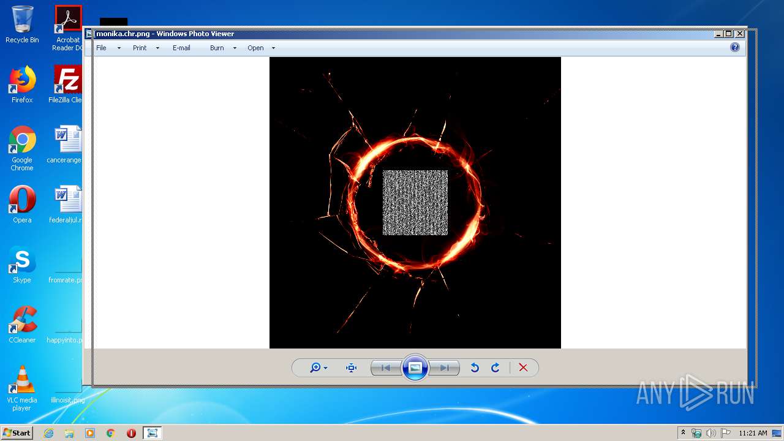Click the Action Center flag tray icon
The height and width of the screenshot is (441, 784).
point(726,433)
